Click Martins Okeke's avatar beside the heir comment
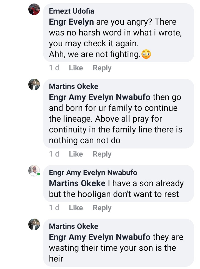The width and height of the screenshot is (200, 269). (x=34, y=224)
